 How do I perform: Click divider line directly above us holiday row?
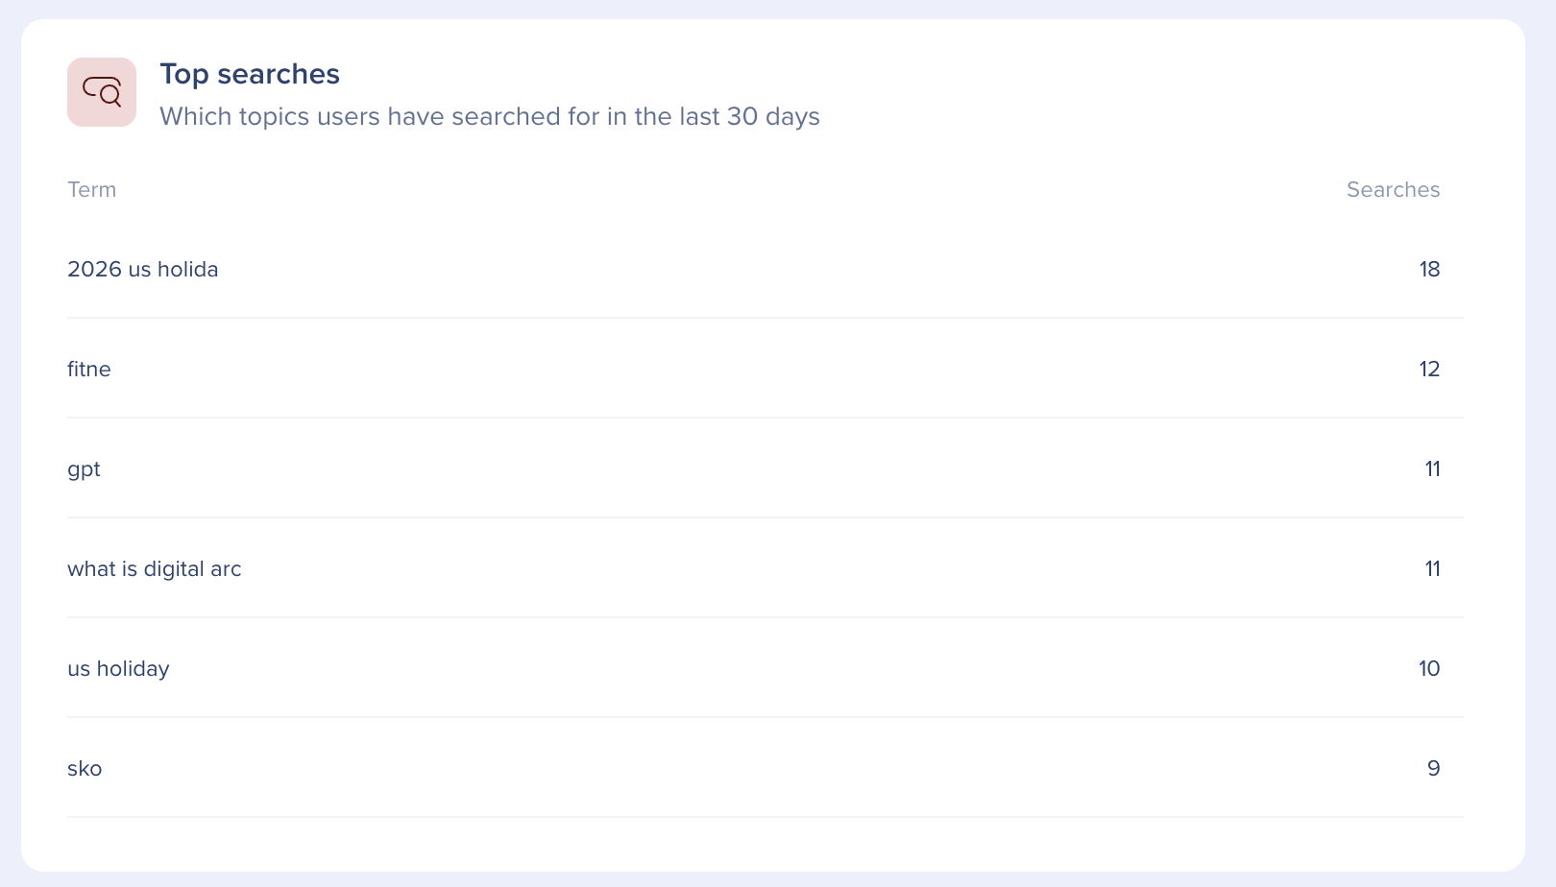pos(765,617)
